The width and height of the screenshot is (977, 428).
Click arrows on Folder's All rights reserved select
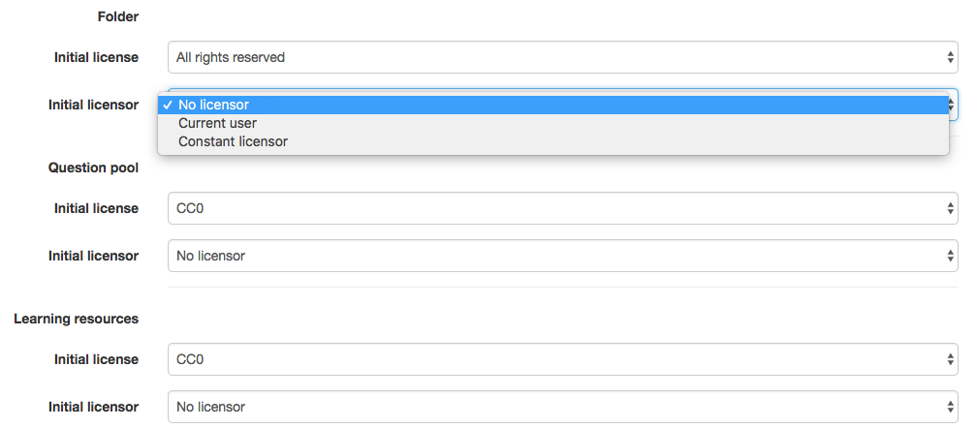(x=951, y=57)
